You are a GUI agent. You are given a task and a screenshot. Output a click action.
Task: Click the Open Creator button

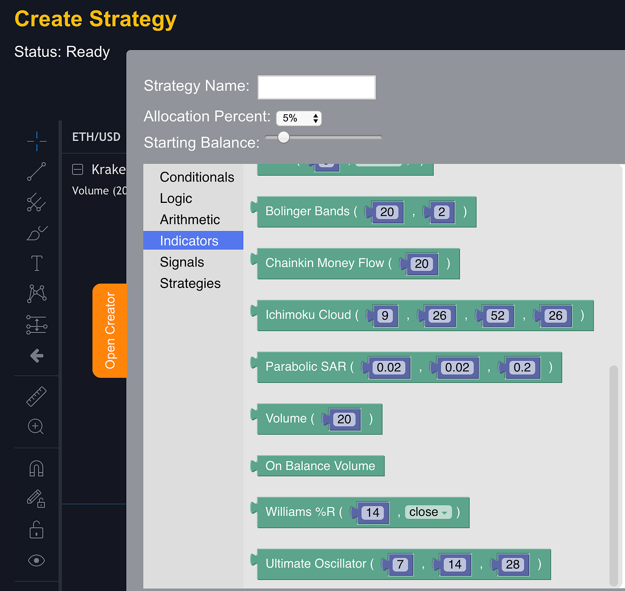coord(109,331)
